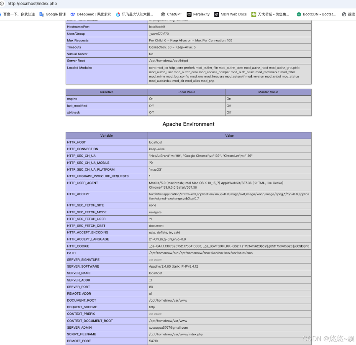Image resolution: width=356 pixels, height=345 pixels.
Task: Select the SERVER_SIGNATURE variable
Action: coord(83,260)
